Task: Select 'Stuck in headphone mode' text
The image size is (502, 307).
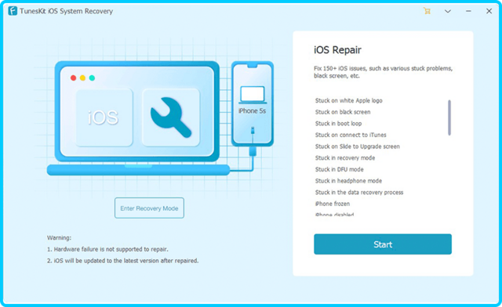Action: coord(348,181)
